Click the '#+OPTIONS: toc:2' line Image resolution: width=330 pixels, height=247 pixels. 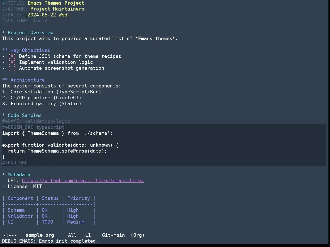coord(25,21)
